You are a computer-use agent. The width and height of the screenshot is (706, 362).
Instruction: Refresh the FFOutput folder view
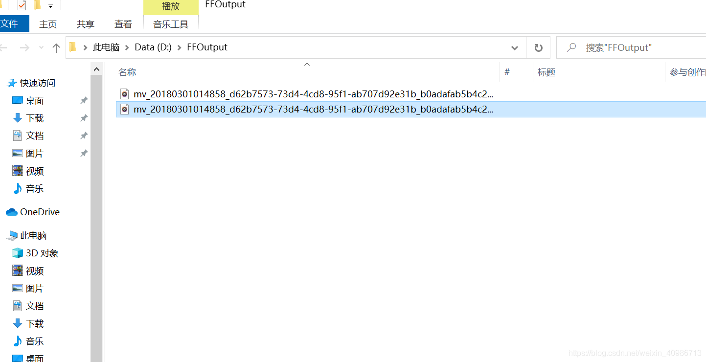pyautogui.click(x=538, y=48)
